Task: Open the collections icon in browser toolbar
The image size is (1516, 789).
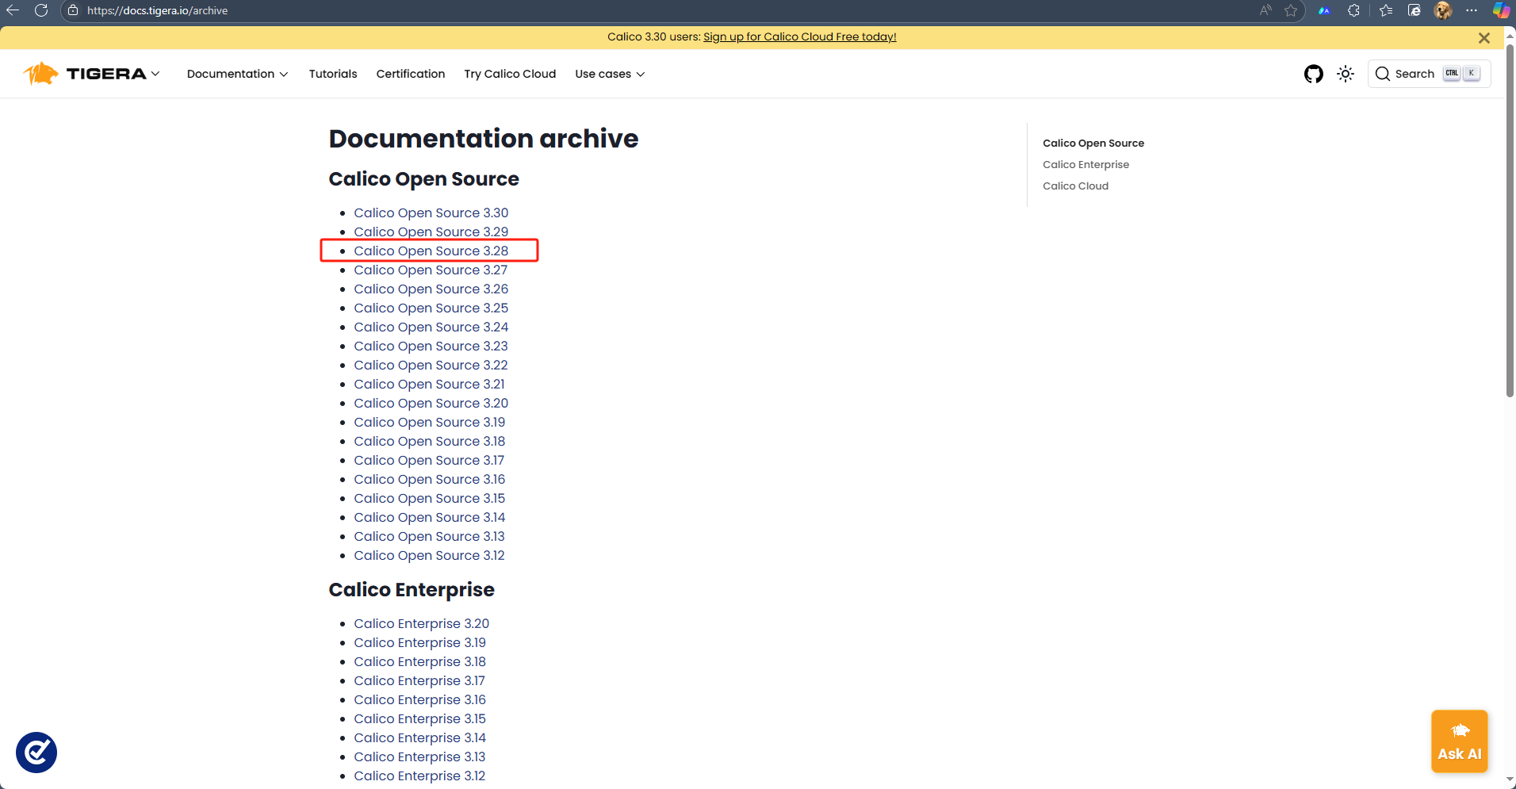Action: tap(1415, 10)
